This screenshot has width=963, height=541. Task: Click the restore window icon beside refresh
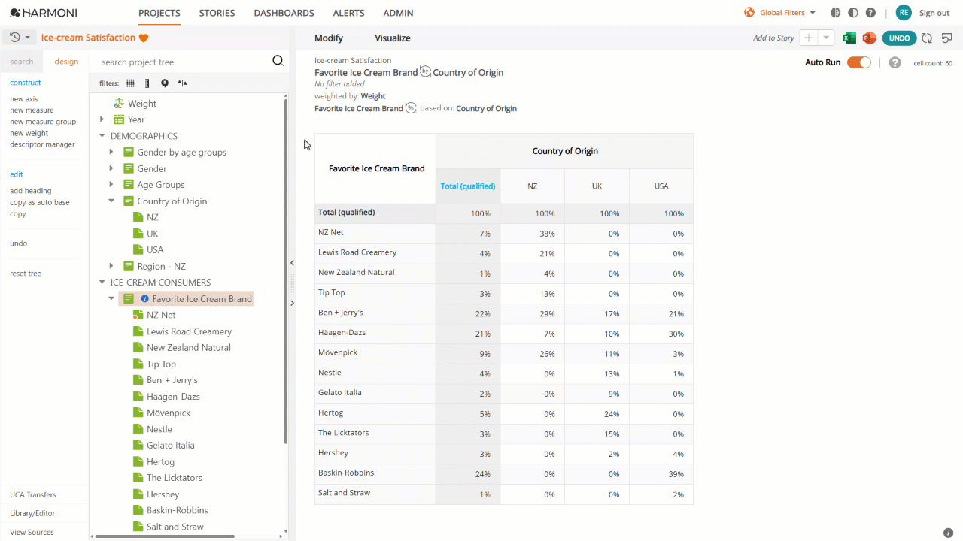click(x=946, y=38)
